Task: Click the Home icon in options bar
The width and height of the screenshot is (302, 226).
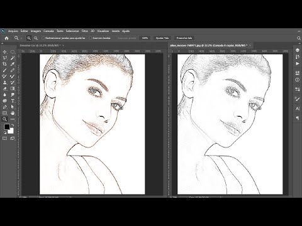Action: (6, 38)
